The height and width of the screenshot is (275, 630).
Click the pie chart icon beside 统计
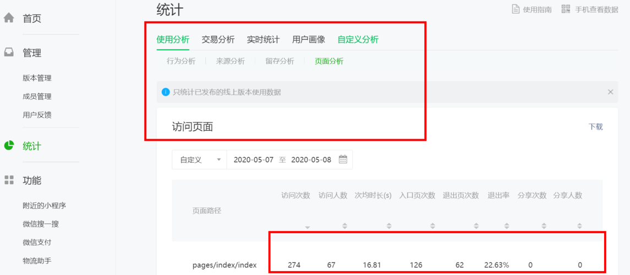[x=9, y=146]
